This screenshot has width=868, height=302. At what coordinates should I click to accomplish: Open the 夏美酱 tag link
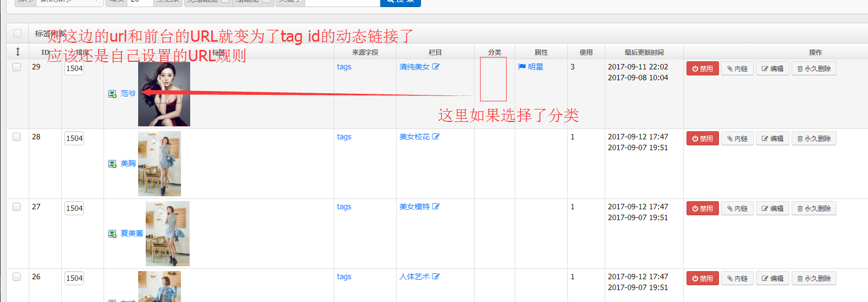click(132, 234)
